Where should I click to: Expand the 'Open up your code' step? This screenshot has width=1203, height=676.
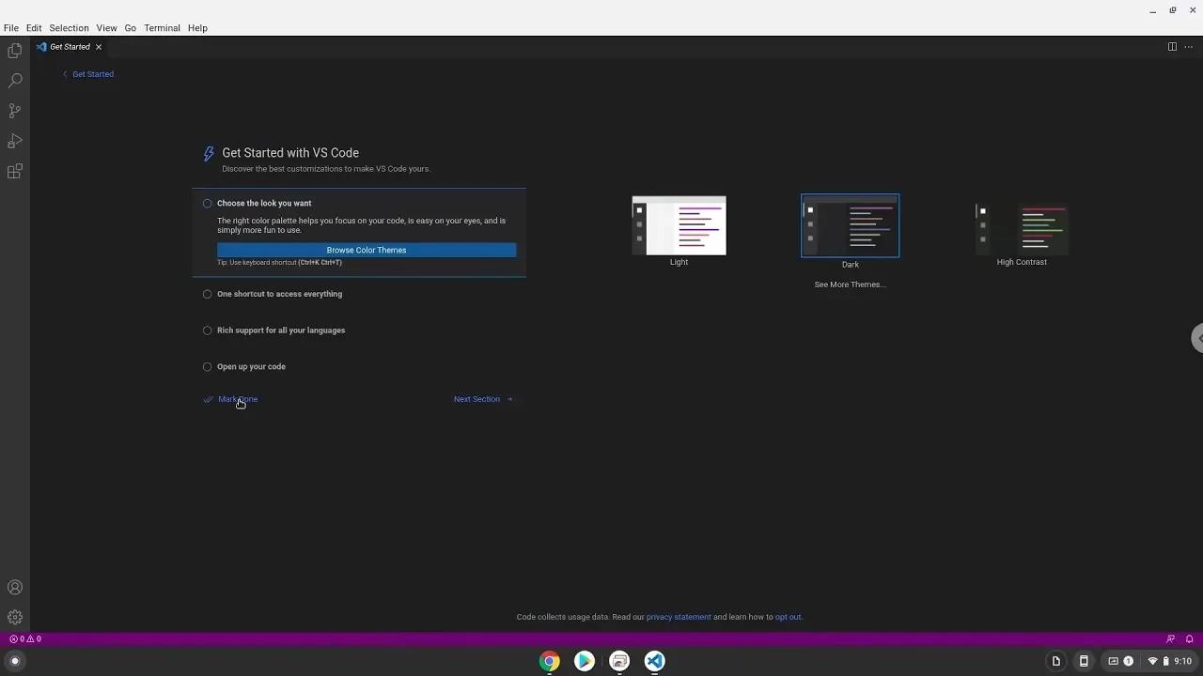[x=251, y=367]
